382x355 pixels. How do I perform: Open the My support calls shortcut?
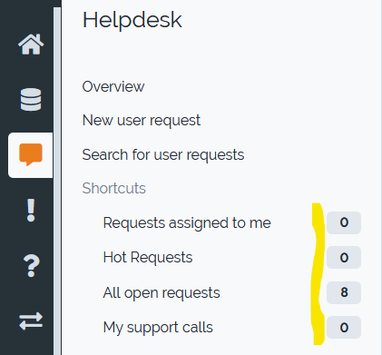click(158, 328)
